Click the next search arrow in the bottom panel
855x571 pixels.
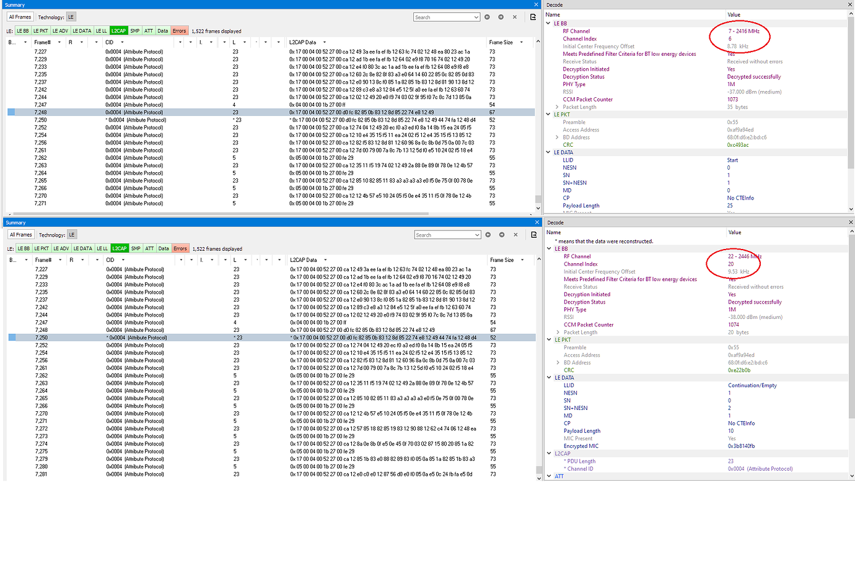(x=502, y=234)
